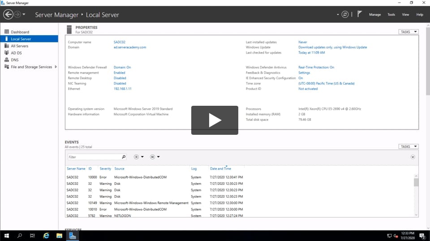
Task: Expand File and Storage Services
Action: 56,67
